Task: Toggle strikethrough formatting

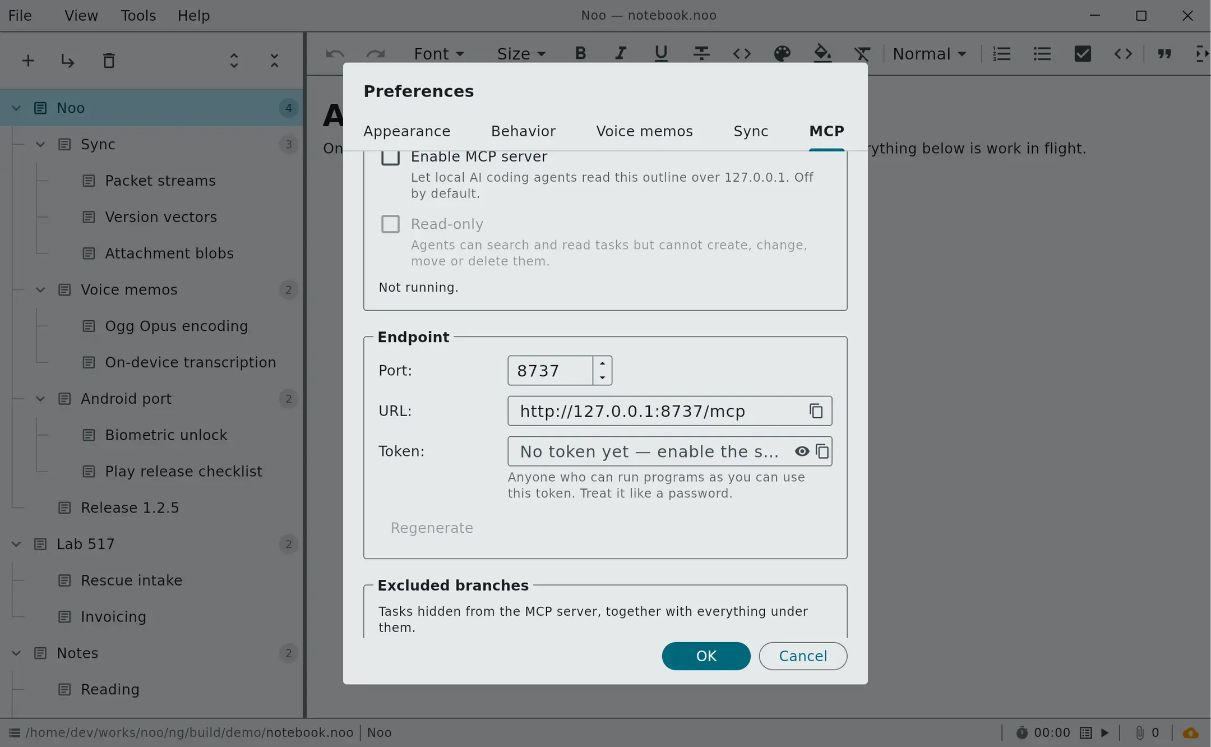Action: 701,53
